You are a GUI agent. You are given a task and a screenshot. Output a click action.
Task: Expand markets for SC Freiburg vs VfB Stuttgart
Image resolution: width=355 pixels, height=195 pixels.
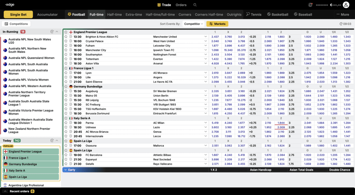pyautogui.click(x=206, y=105)
